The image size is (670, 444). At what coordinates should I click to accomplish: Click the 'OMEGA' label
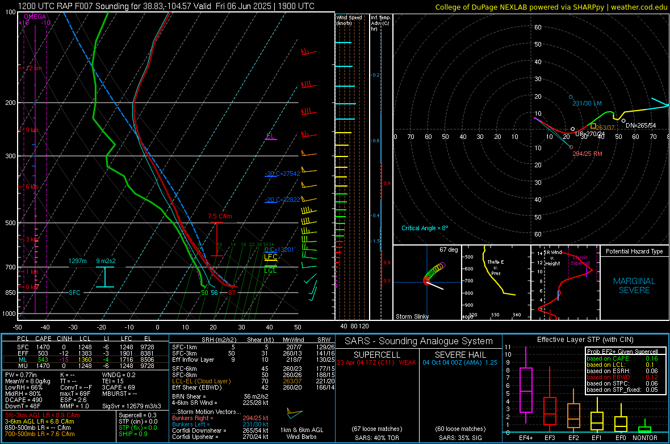point(35,16)
